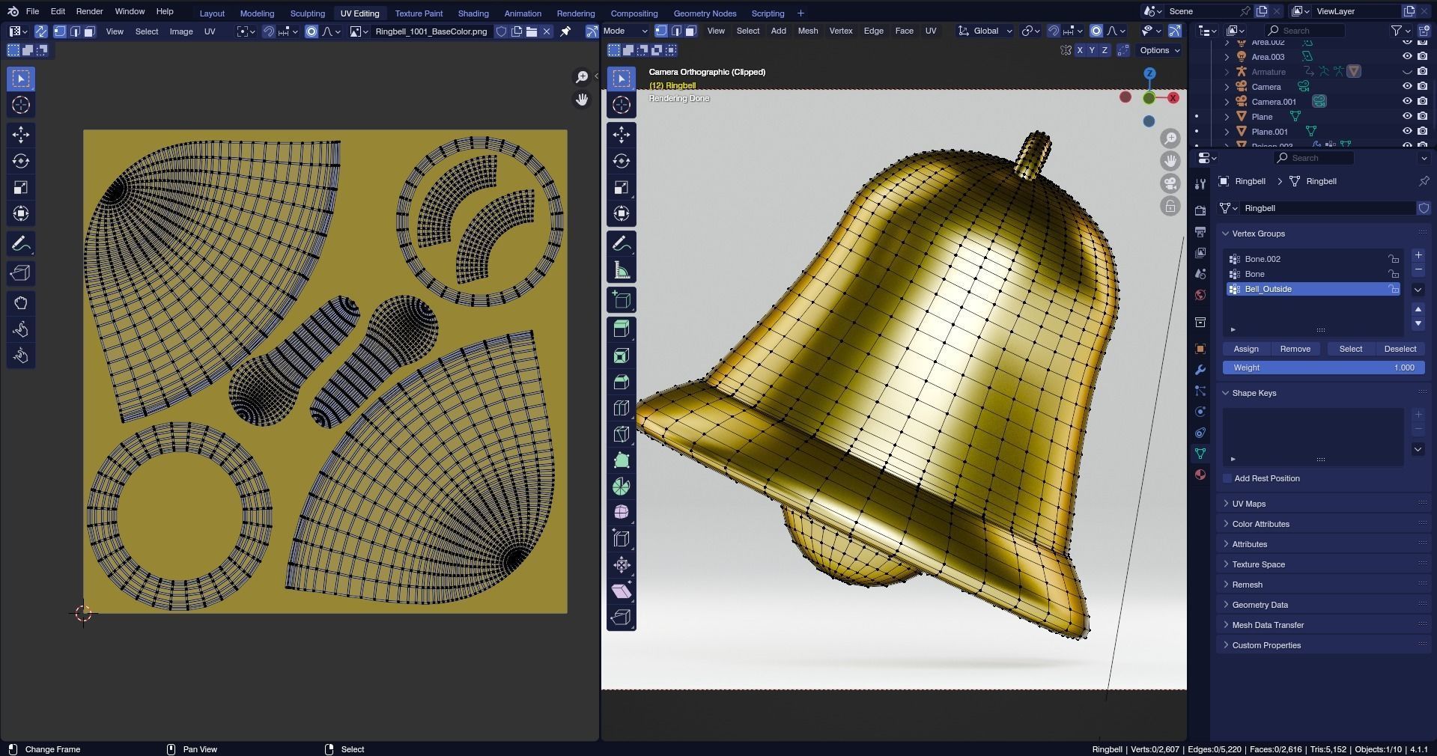Select the Smooth tool in the 3D viewport
Screen dimensions: 1437x756
click(622, 513)
